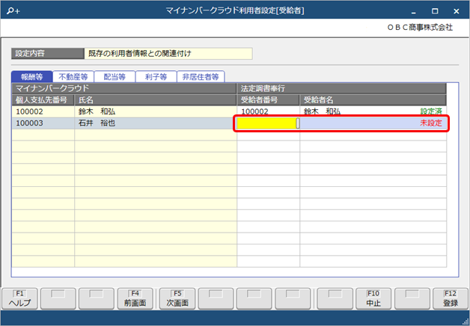
Task: Click F12 登録 to register
Action: point(451,298)
